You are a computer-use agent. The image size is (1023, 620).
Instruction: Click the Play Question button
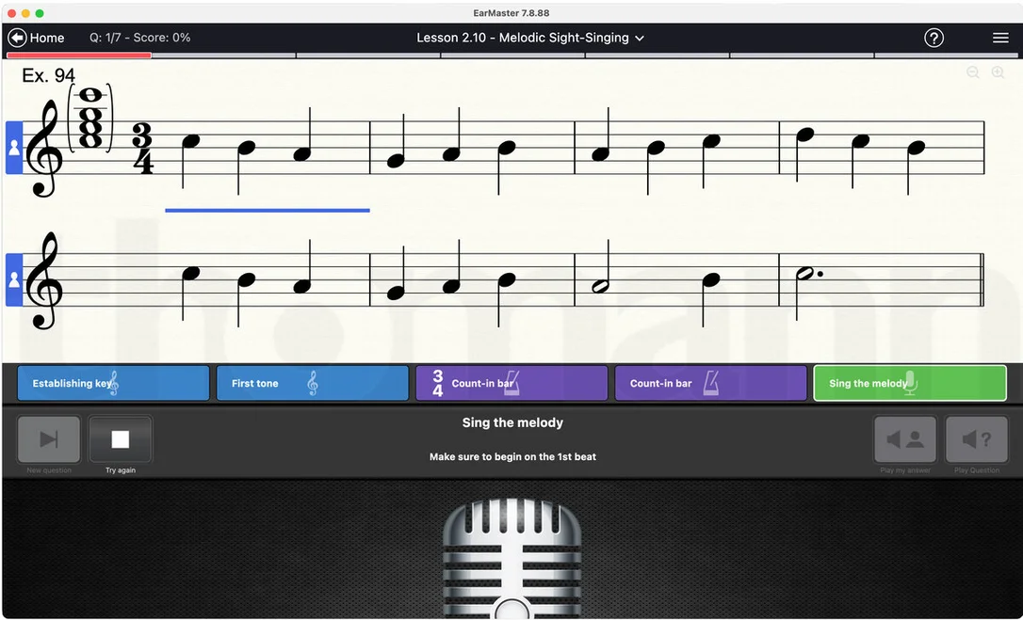(976, 439)
